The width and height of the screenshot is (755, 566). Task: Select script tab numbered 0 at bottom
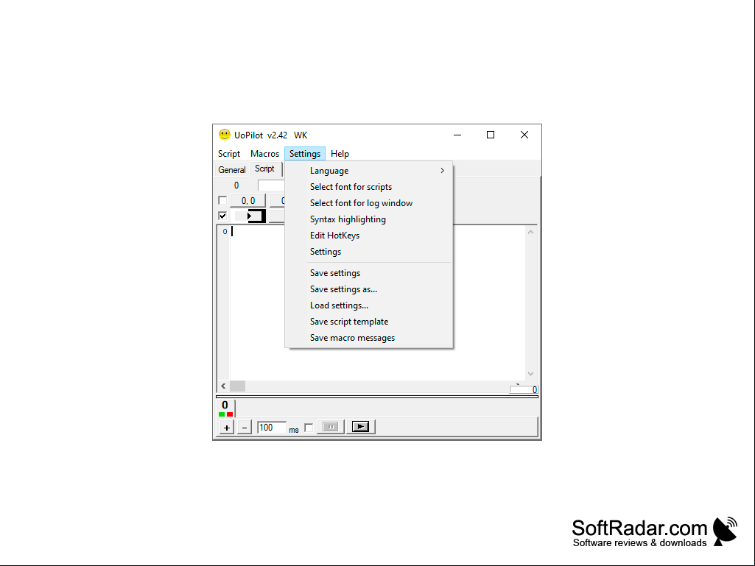[x=225, y=408]
